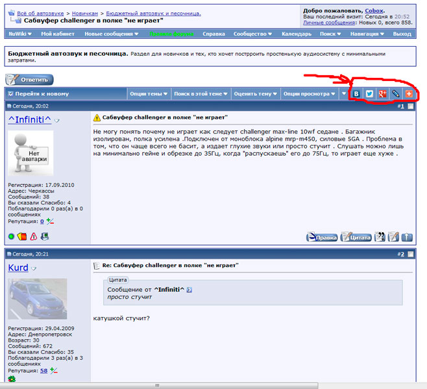Image resolution: width=427 pixels, height=389 pixels.
Task: Share thread via VKontakte icon
Action: coord(356,94)
